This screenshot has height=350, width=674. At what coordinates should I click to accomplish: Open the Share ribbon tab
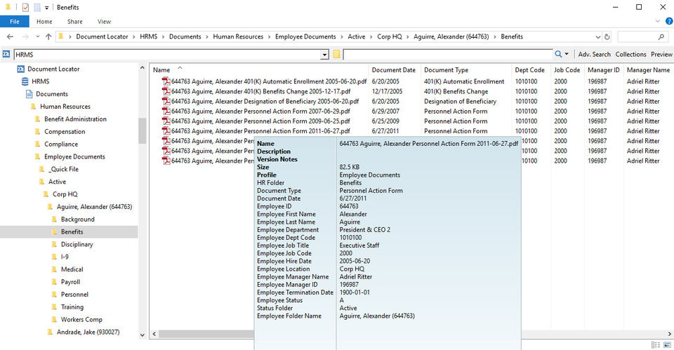pyautogui.click(x=74, y=22)
